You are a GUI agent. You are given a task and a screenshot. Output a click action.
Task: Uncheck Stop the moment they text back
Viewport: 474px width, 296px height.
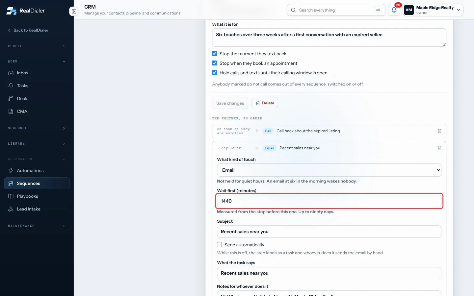(x=215, y=54)
